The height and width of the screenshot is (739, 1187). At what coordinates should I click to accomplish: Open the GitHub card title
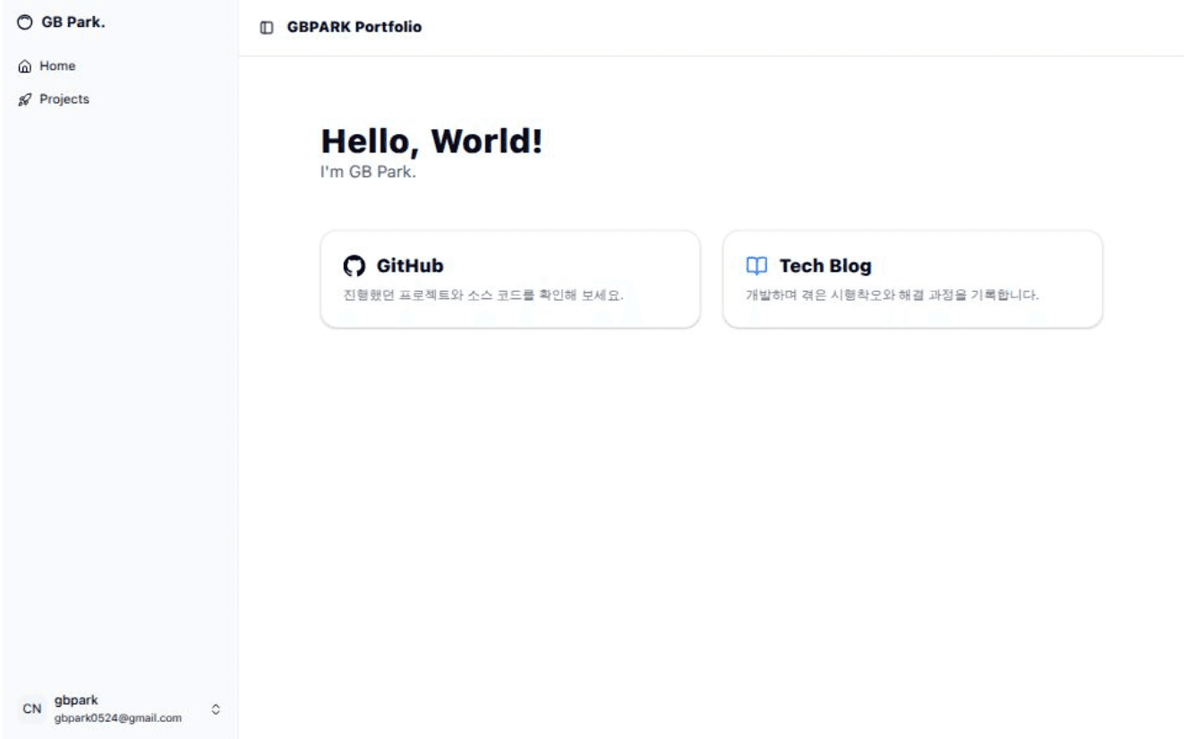point(410,266)
